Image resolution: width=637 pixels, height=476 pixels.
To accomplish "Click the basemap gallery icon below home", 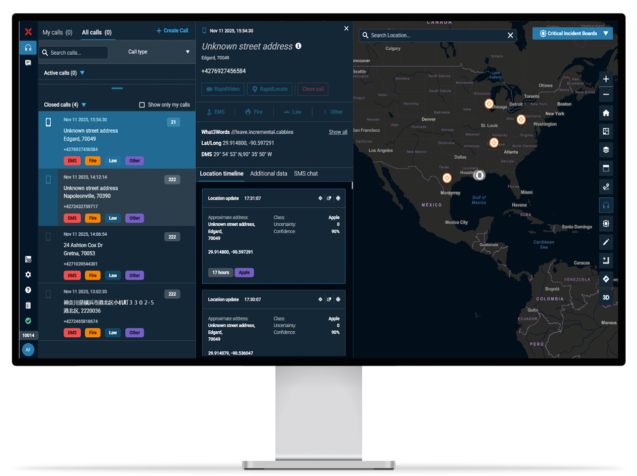I will pyautogui.click(x=606, y=131).
